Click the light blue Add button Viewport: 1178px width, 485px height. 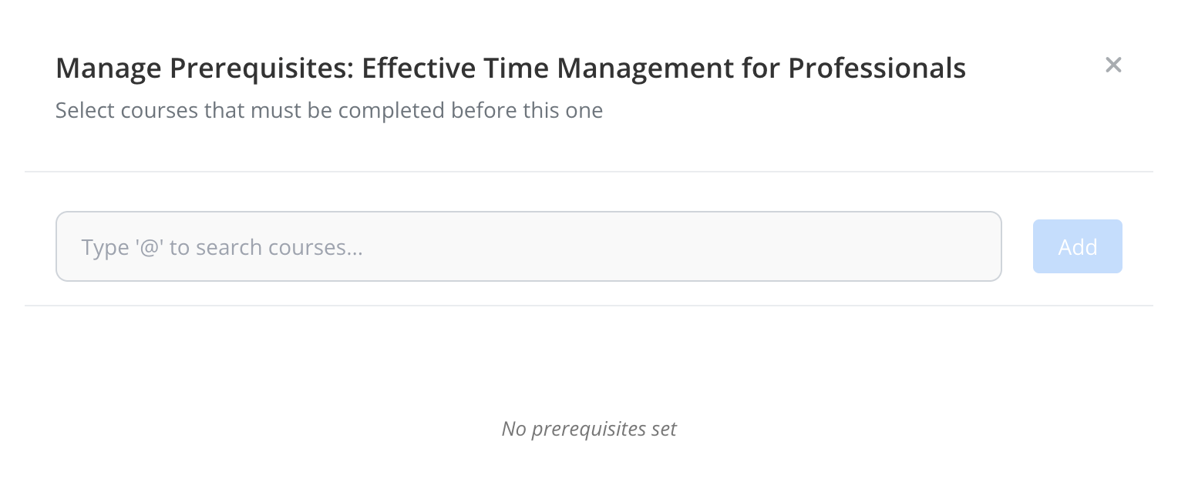[x=1077, y=246]
